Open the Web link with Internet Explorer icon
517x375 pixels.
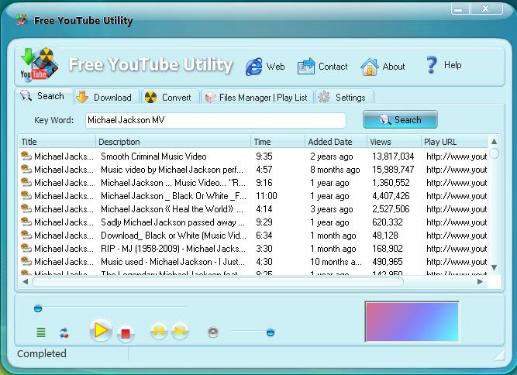(265, 67)
